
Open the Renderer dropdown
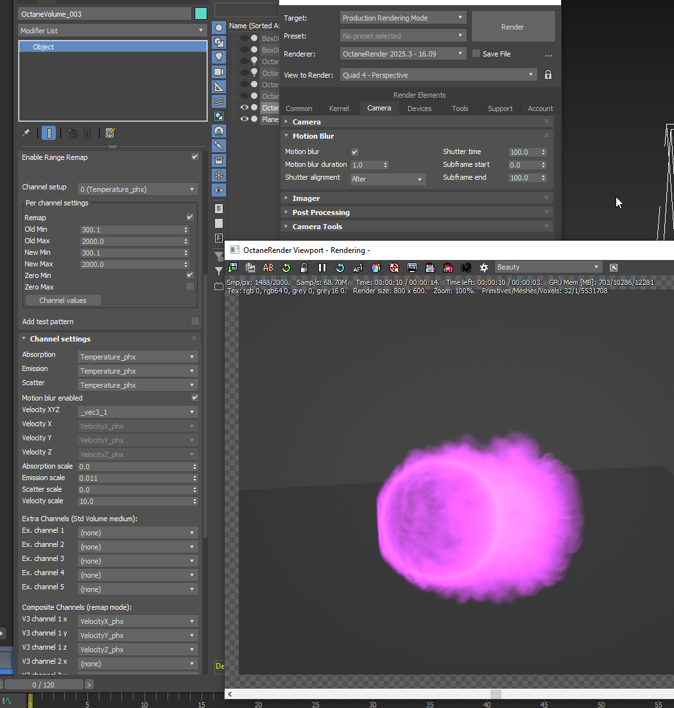[x=402, y=54]
